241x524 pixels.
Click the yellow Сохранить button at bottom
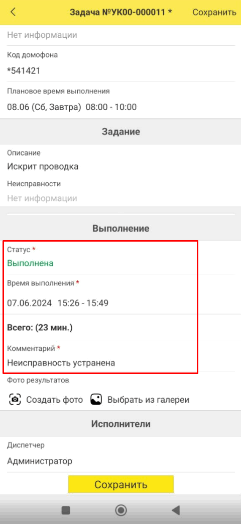tap(120, 484)
